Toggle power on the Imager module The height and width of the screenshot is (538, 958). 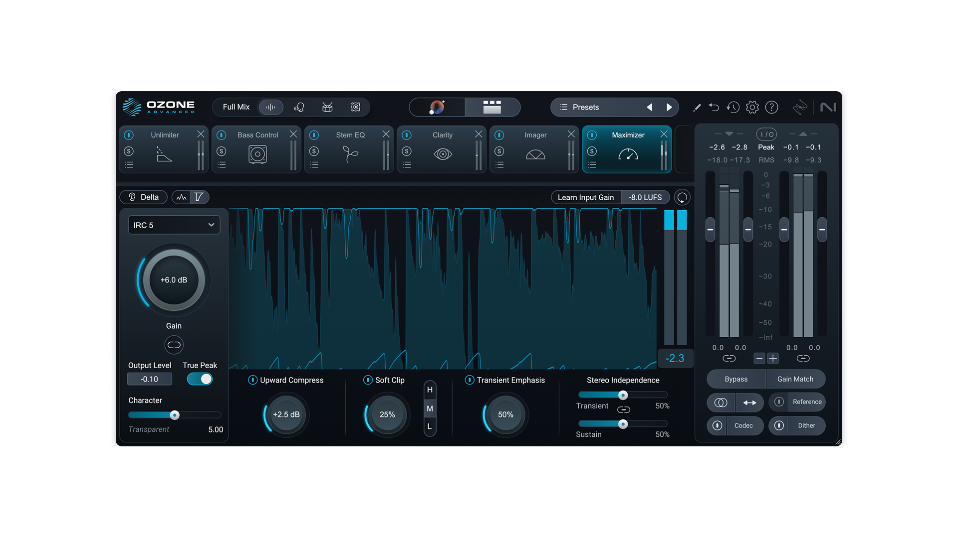coord(499,134)
